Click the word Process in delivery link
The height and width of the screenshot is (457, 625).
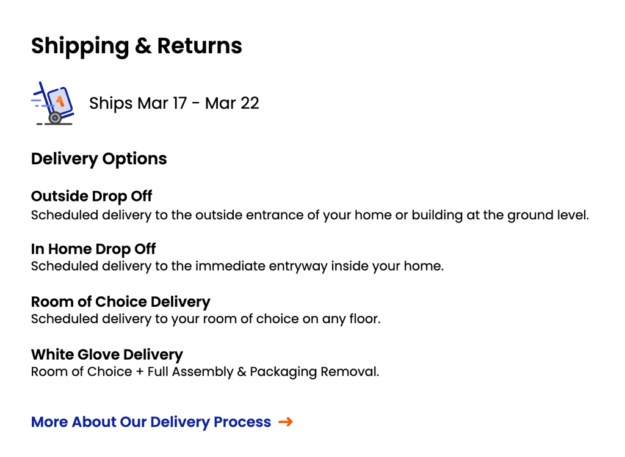pos(242,422)
